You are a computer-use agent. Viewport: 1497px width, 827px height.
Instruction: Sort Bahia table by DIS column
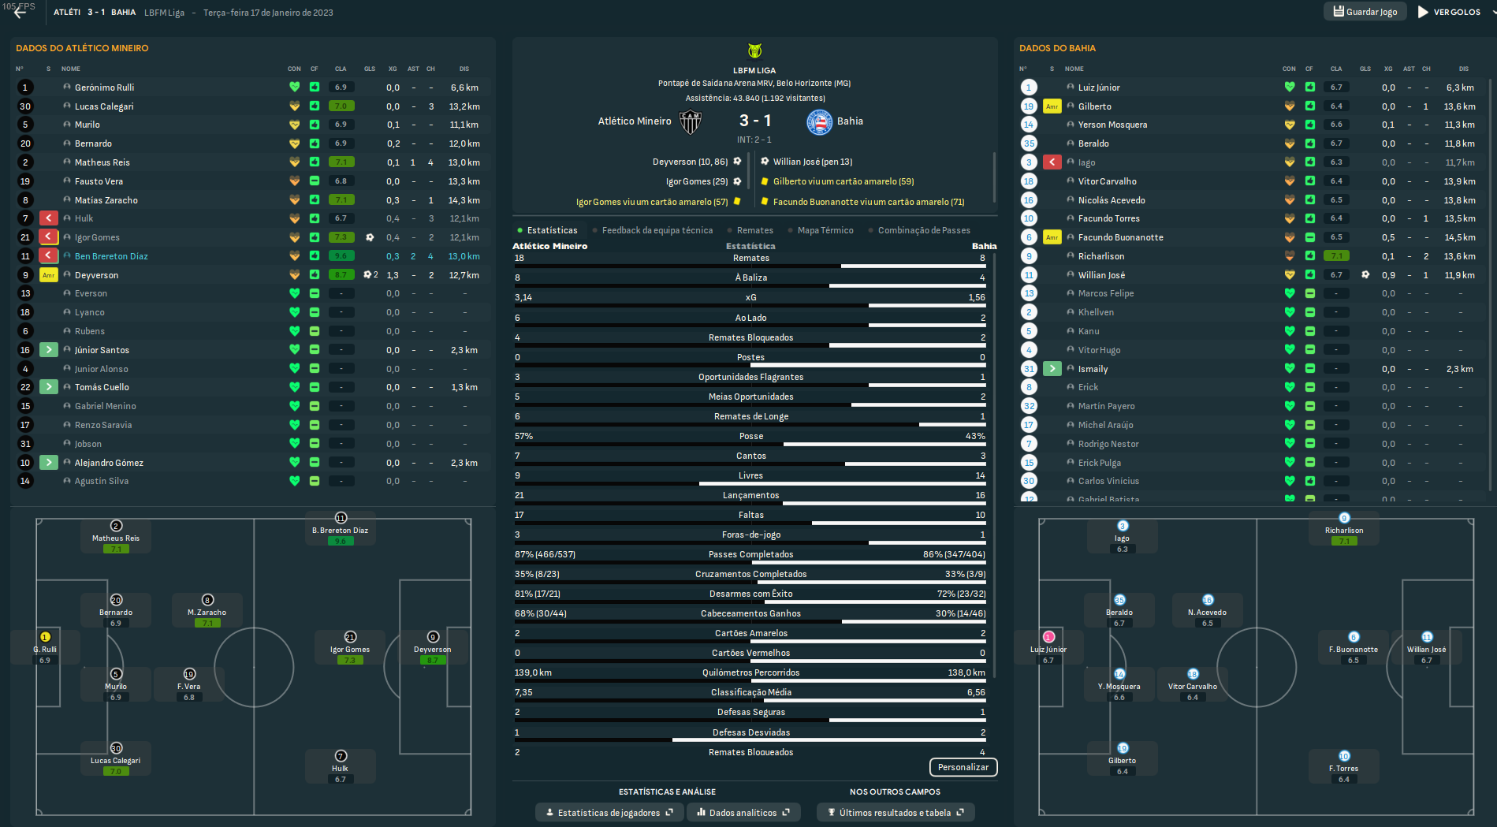coord(1464,69)
